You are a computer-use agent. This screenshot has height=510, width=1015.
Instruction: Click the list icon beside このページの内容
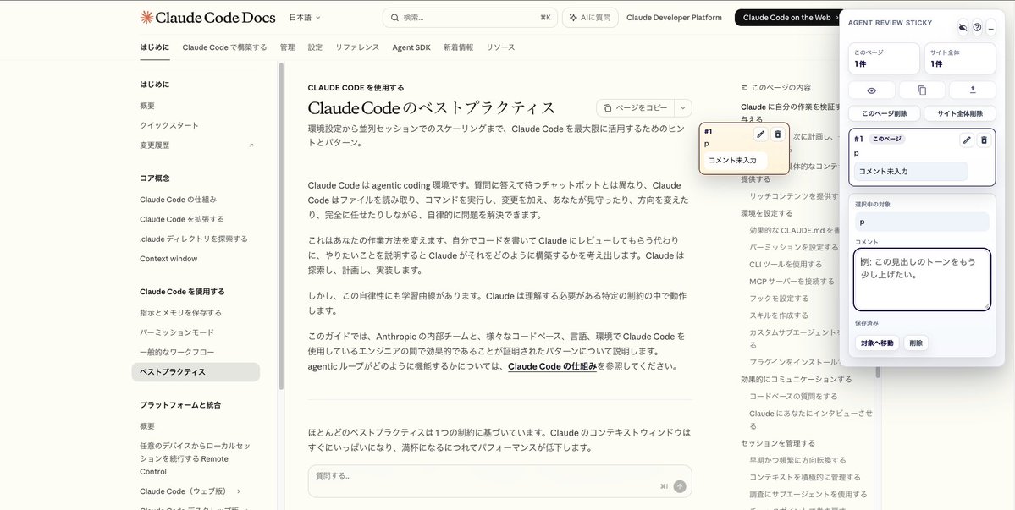click(x=744, y=87)
